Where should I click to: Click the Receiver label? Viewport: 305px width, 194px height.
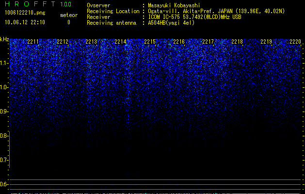pos(98,17)
